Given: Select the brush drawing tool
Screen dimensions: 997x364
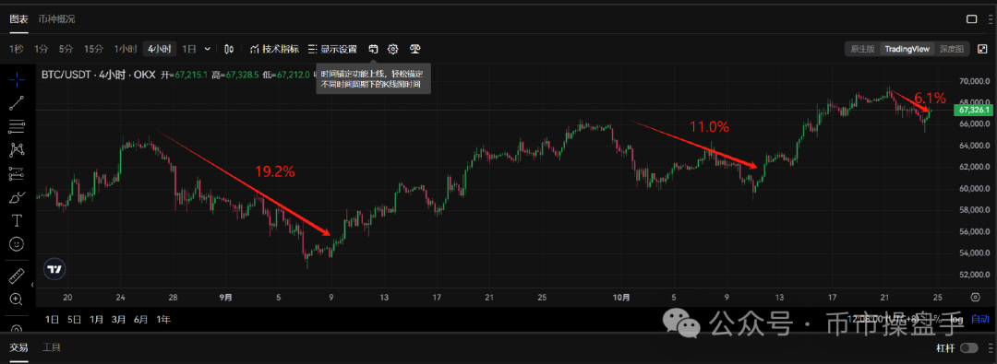Looking at the screenshot, I should tap(18, 197).
